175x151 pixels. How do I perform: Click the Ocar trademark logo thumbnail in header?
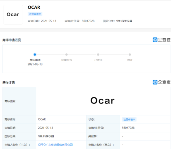[x=13, y=15]
